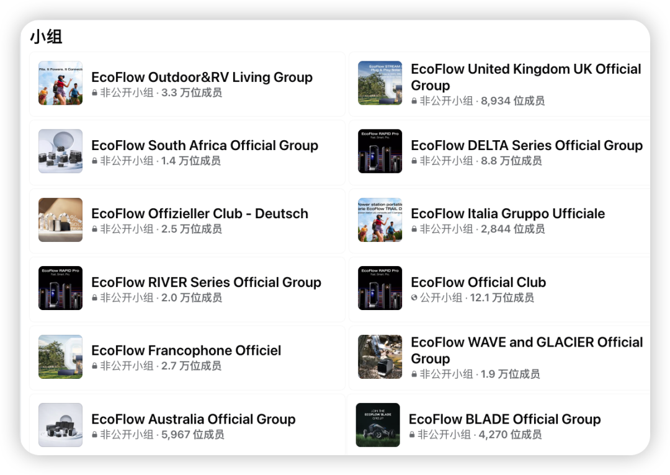Click the '公开小组 · 12.1 万位成员' text

[477, 298]
